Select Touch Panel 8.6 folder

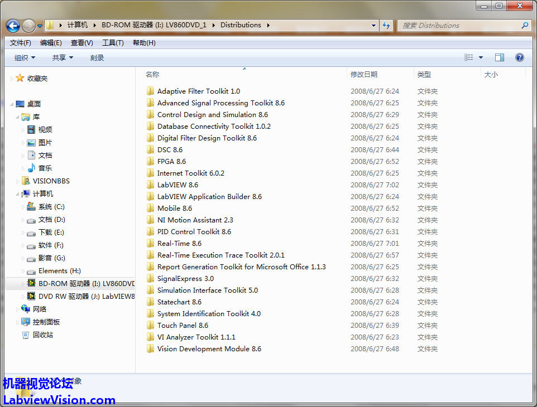(x=183, y=325)
